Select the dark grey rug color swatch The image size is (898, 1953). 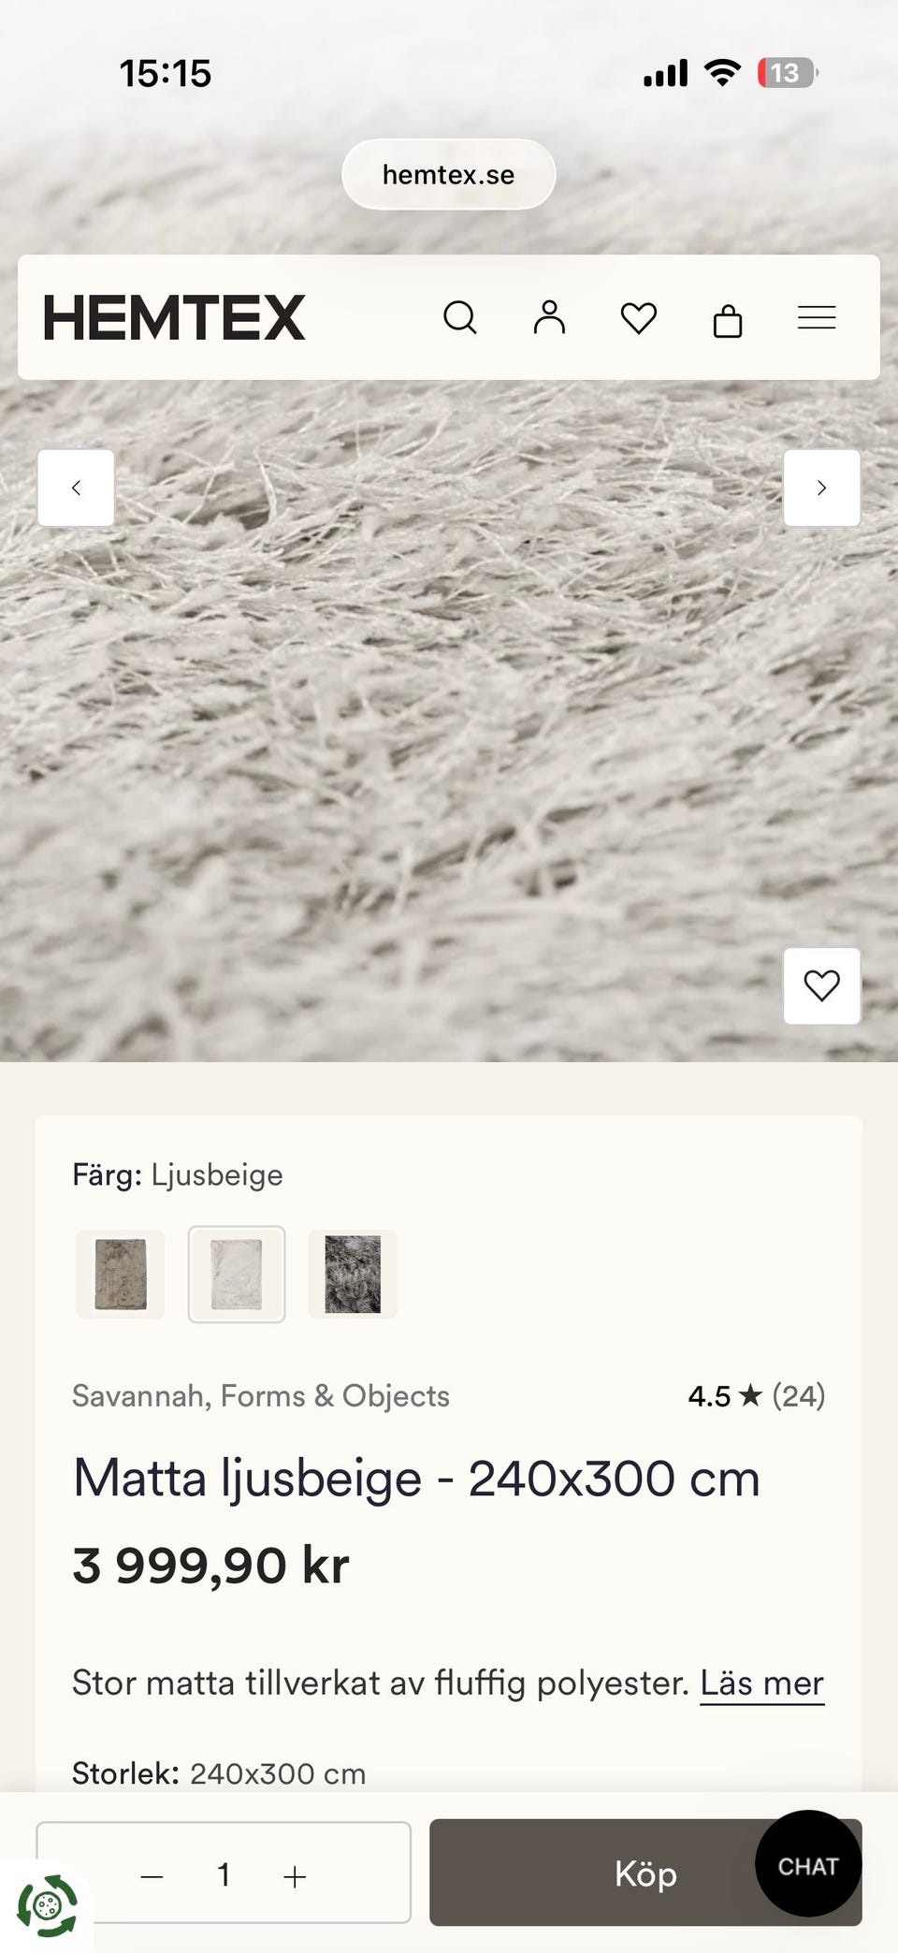point(353,1275)
